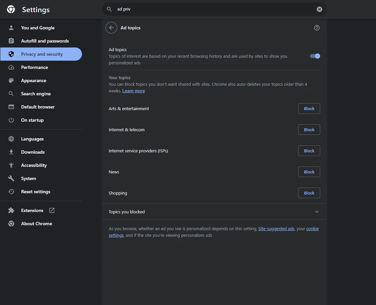Click the Performance gauge icon in sidebar
376x305 pixels.
[x=11, y=67]
